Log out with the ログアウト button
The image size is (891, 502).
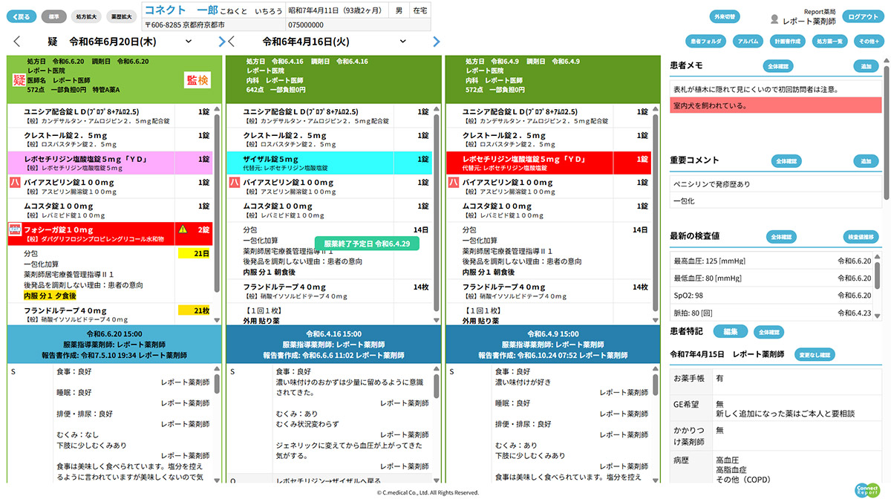pos(864,16)
